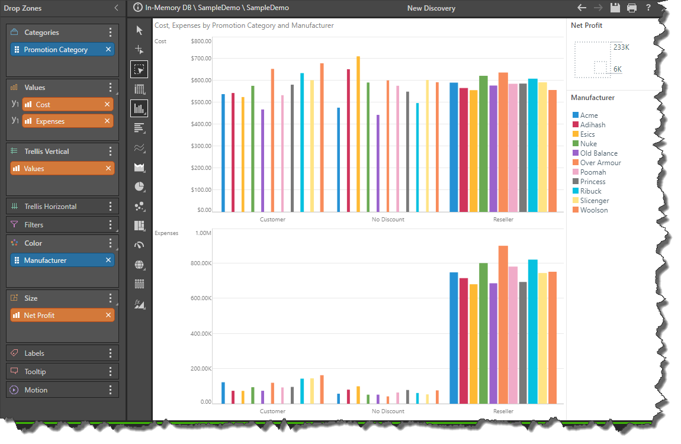Choose the column chart visualization type
Screen dimensions: 681x444
coord(139,108)
